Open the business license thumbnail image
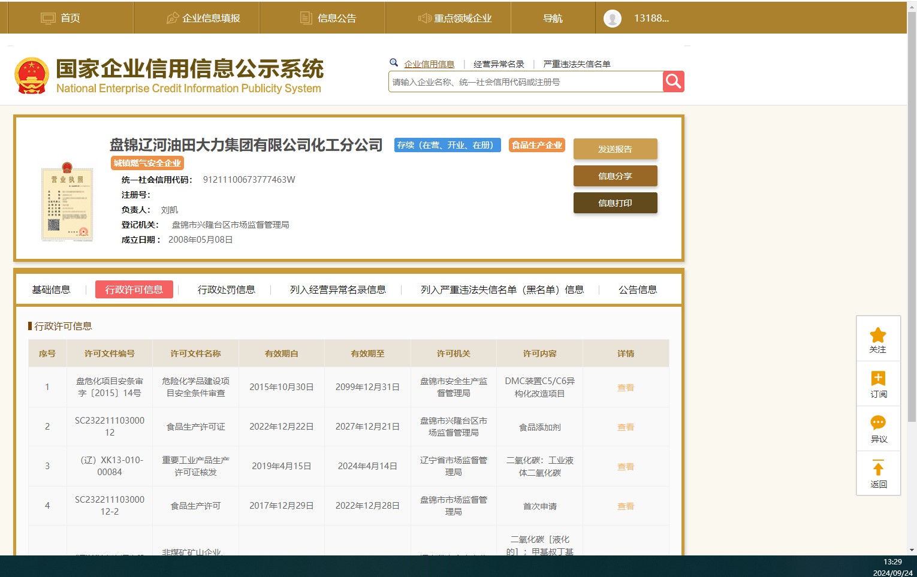This screenshot has width=917, height=577. pos(67,203)
